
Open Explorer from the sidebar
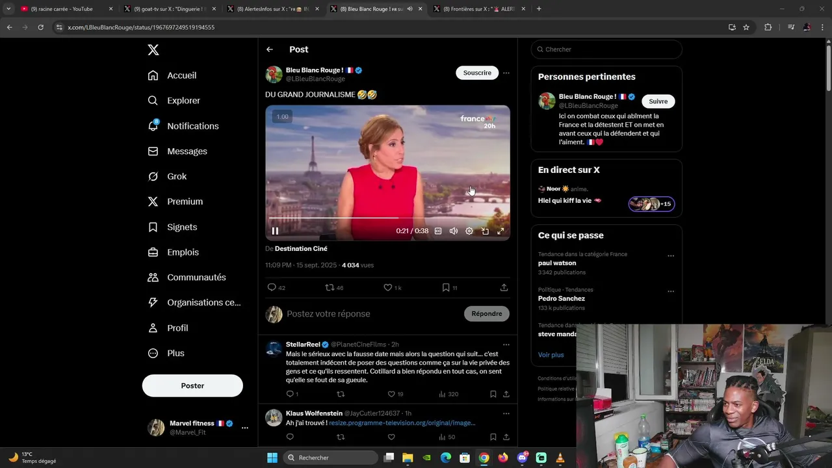(174, 101)
